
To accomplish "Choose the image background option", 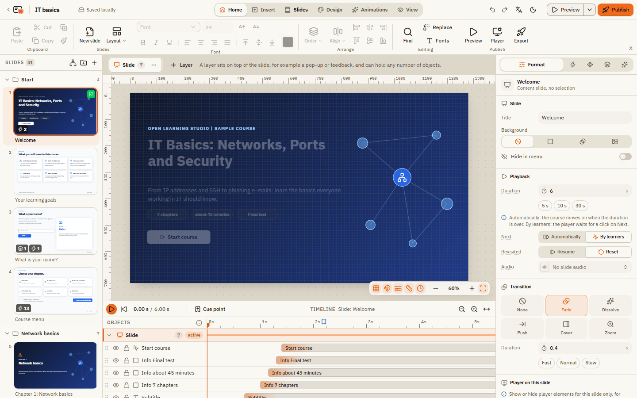I will (615, 142).
